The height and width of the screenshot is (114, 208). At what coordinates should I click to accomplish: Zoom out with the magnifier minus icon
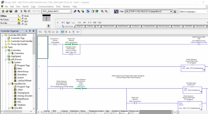(106, 11)
